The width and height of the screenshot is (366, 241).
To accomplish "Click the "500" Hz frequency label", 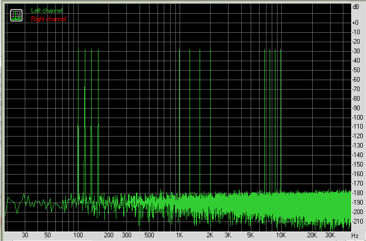I will coord(149,235).
